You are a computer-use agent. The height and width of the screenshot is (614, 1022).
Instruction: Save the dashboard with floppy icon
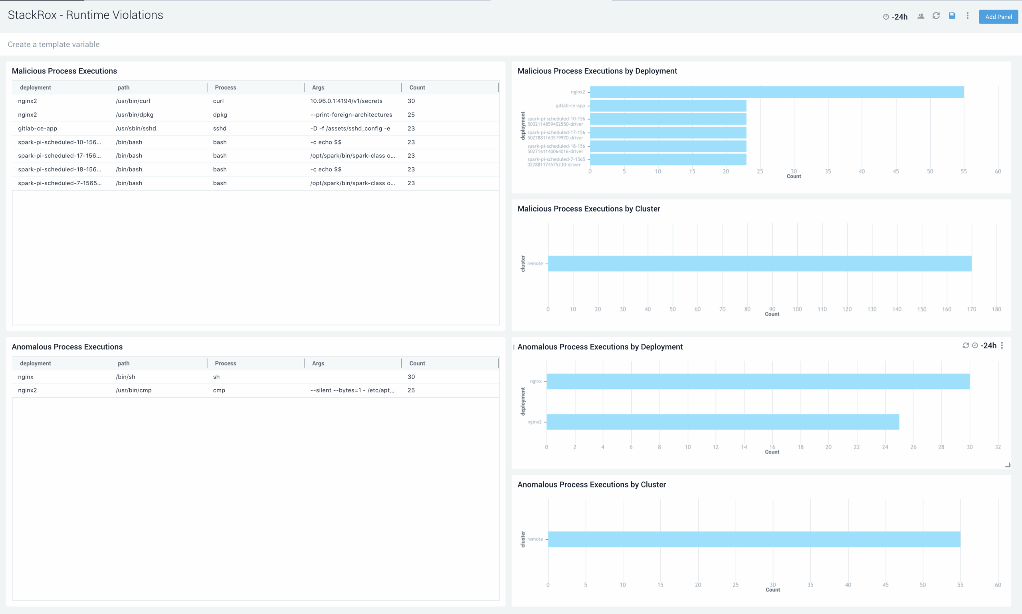point(952,16)
